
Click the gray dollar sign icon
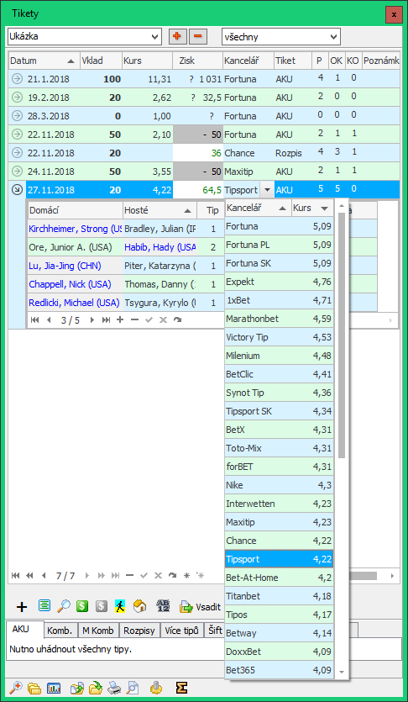coord(102,607)
